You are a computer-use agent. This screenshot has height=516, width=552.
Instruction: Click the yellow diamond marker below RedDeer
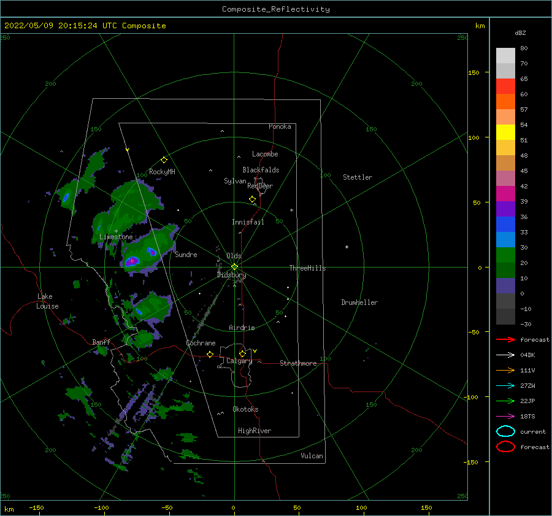[252, 199]
